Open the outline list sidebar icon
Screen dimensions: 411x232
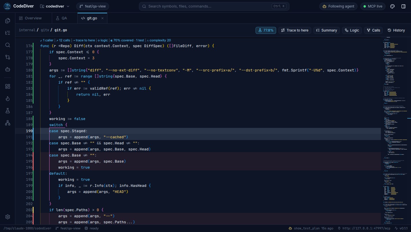point(8,33)
